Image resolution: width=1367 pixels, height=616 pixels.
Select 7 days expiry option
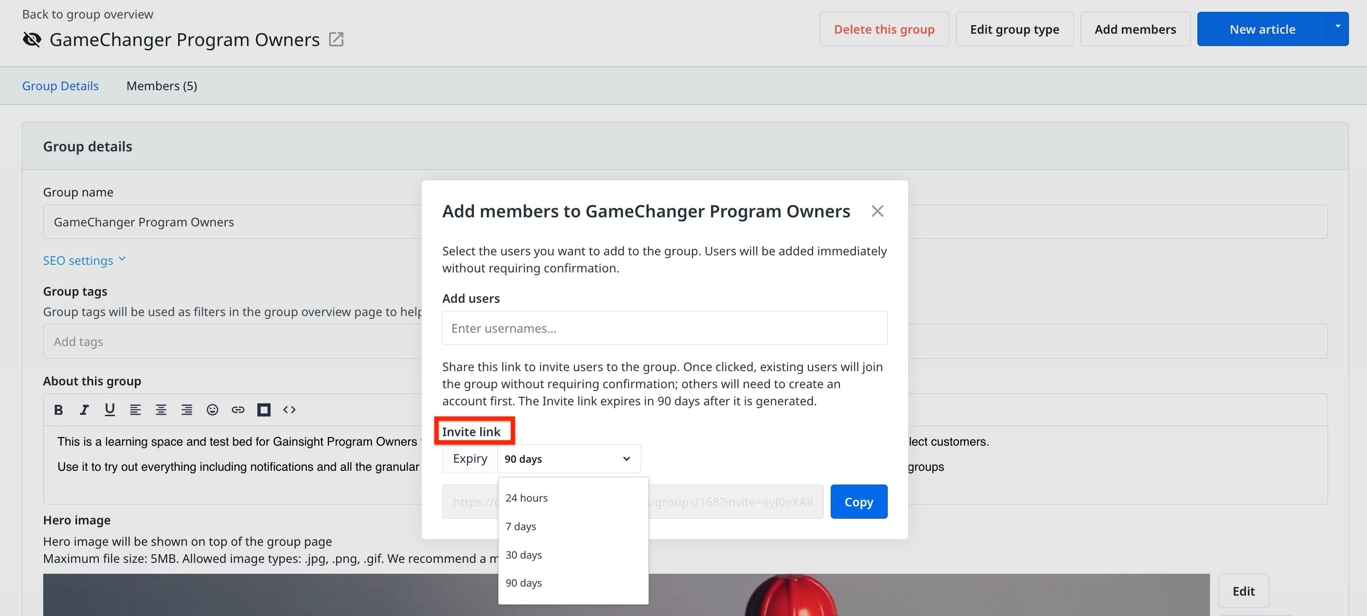coord(521,526)
